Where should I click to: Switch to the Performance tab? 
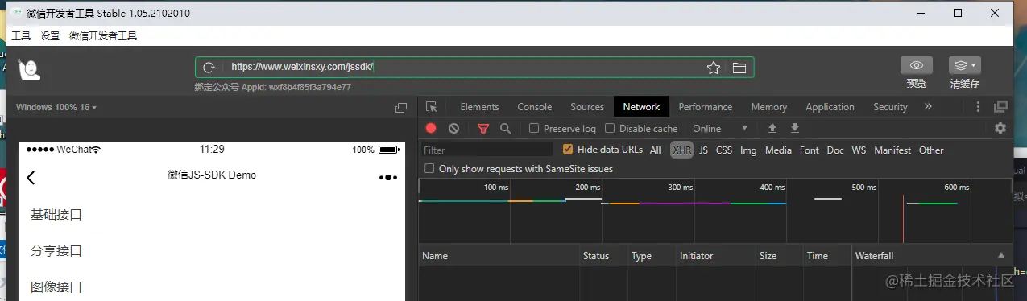(x=706, y=107)
